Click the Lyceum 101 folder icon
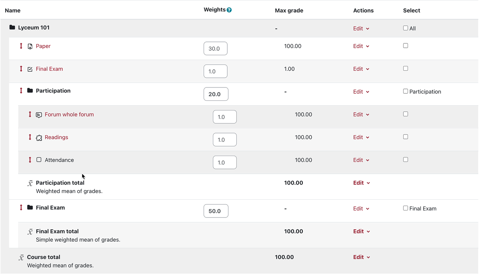Viewport: 485px width, 279px height. (x=12, y=27)
